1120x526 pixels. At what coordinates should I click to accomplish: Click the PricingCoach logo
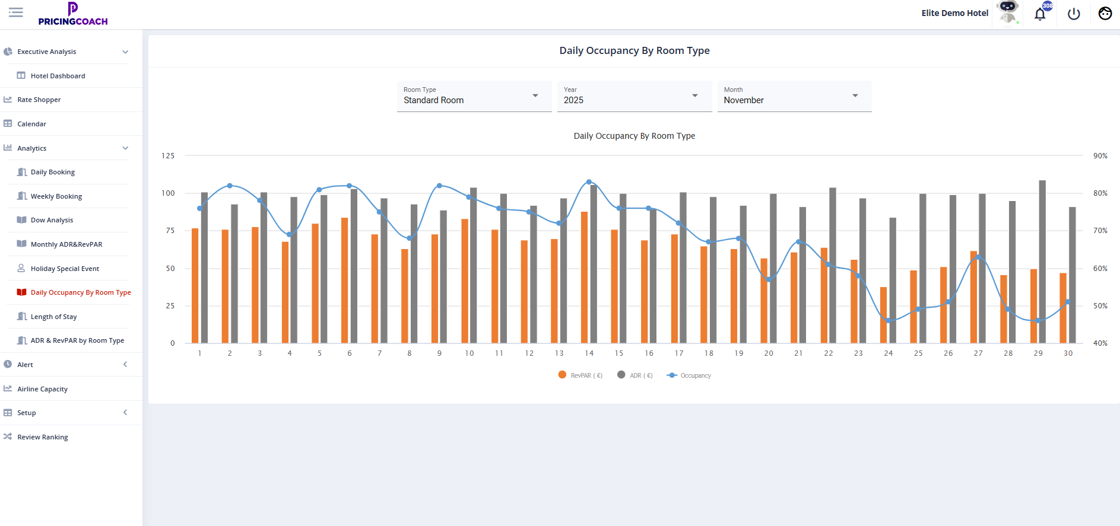coord(73,14)
